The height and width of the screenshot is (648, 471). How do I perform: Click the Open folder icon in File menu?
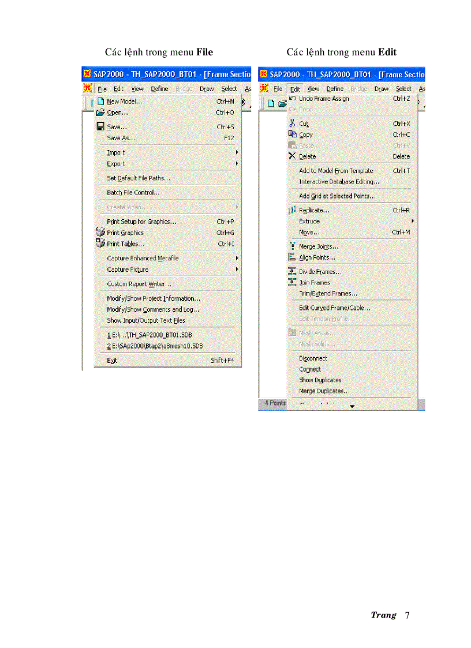click(100, 113)
